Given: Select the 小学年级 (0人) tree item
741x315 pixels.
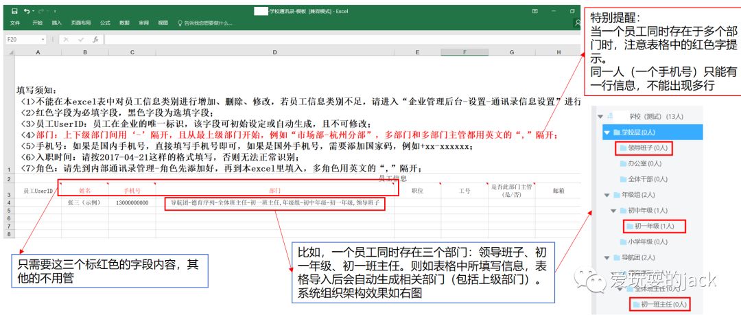Looking at the screenshot, I should [644, 242].
